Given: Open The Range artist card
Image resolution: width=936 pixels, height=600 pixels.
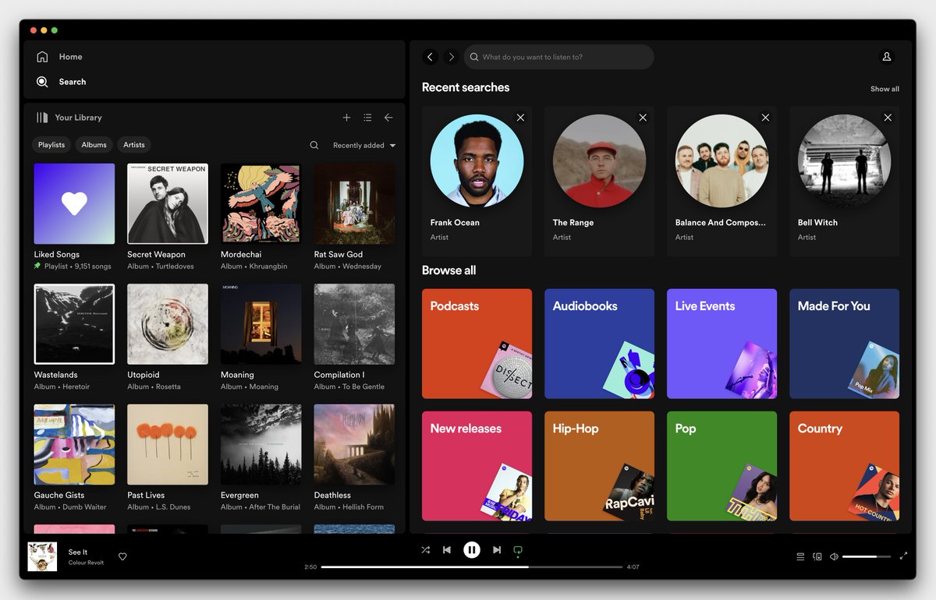Looking at the screenshot, I should [599, 182].
